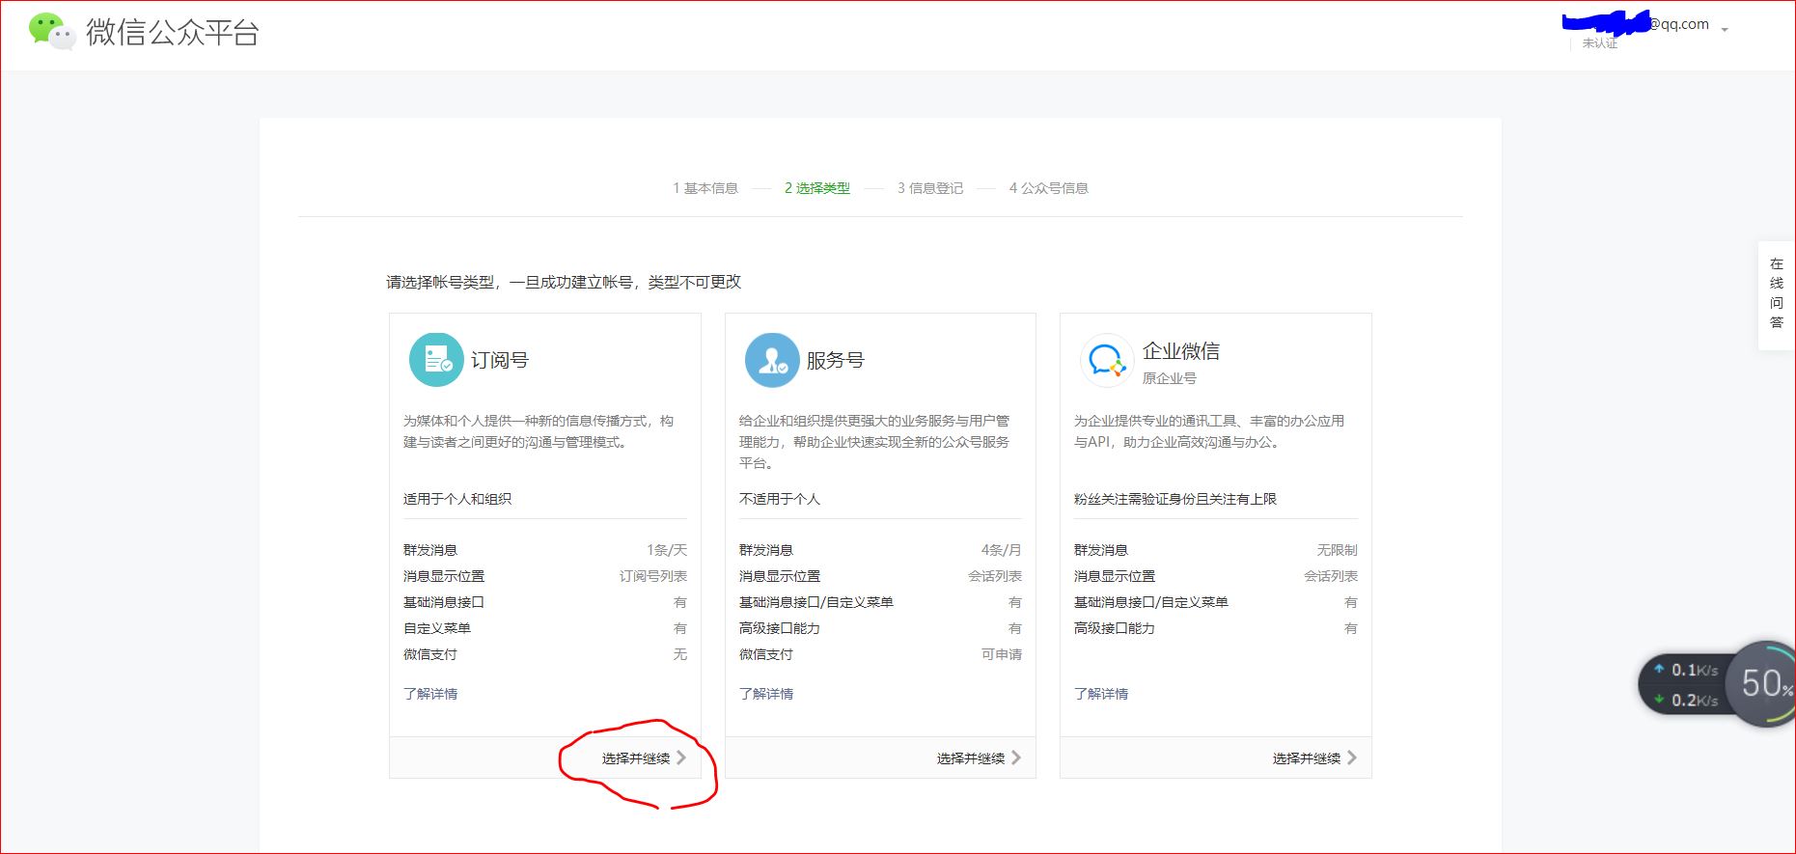Click the network speed monitor widget

tap(1684, 685)
